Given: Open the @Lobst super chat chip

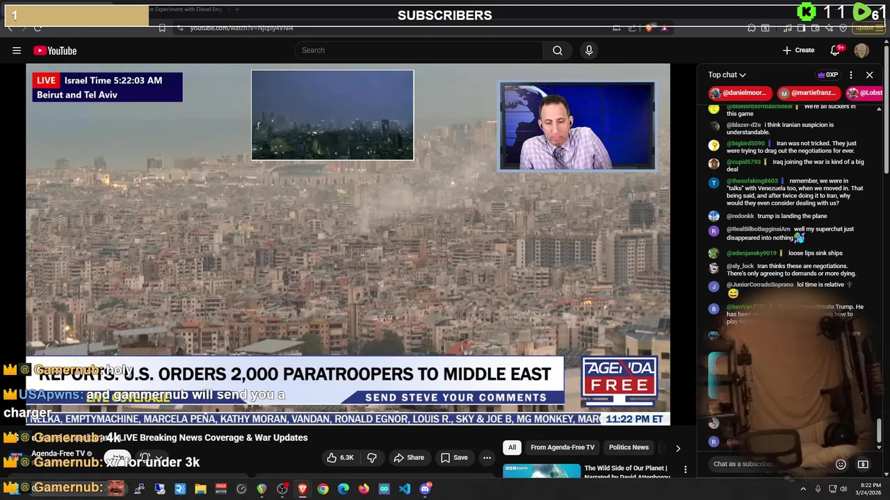Looking at the screenshot, I should (864, 93).
